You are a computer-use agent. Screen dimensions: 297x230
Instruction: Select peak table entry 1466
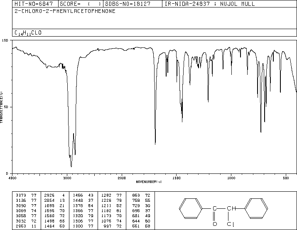pos(83,195)
